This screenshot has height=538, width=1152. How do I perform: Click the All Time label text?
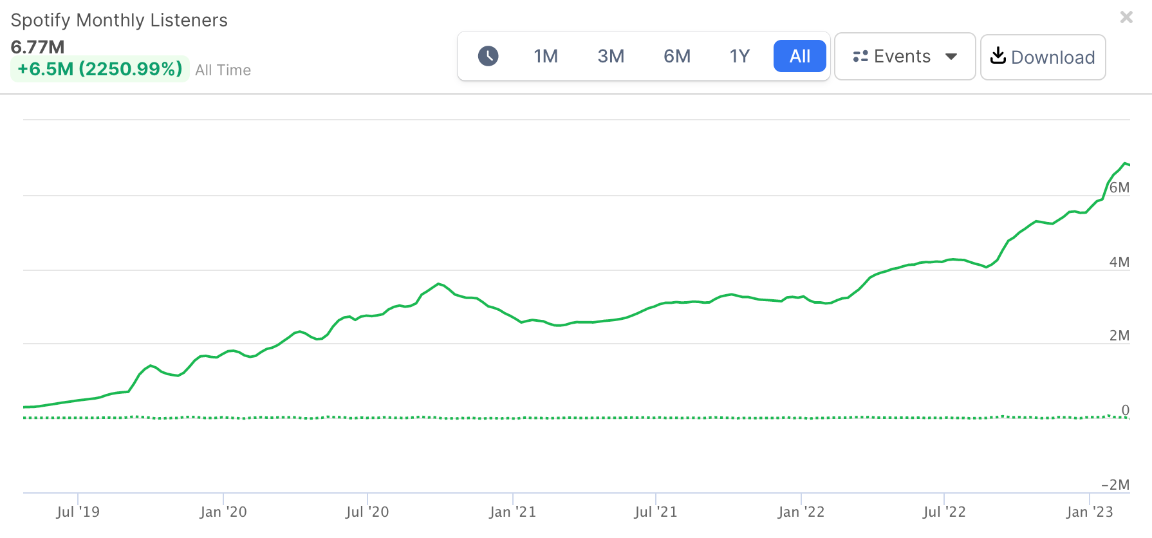click(x=223, y=70)
